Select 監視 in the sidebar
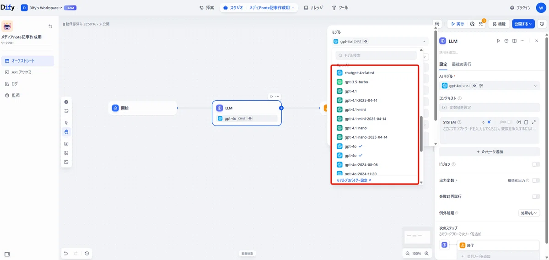Viewport: 549px width, 260px height. point(27,95)
